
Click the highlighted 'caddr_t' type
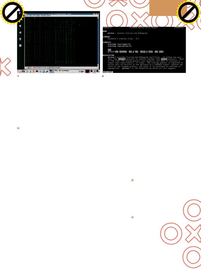coord(144,52)
